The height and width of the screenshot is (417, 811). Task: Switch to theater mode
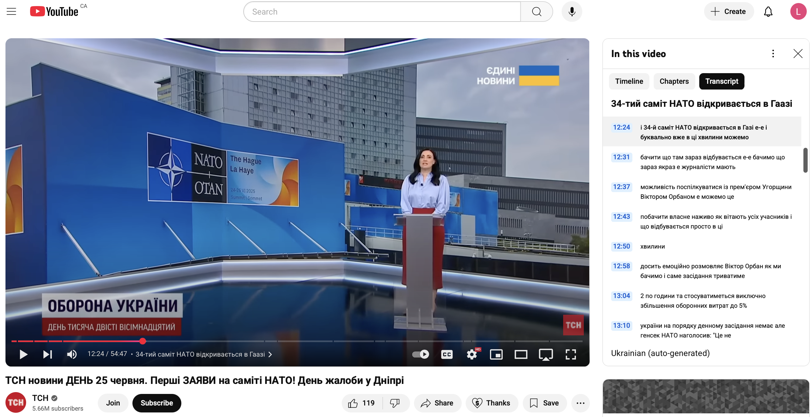tap(521, 354)
